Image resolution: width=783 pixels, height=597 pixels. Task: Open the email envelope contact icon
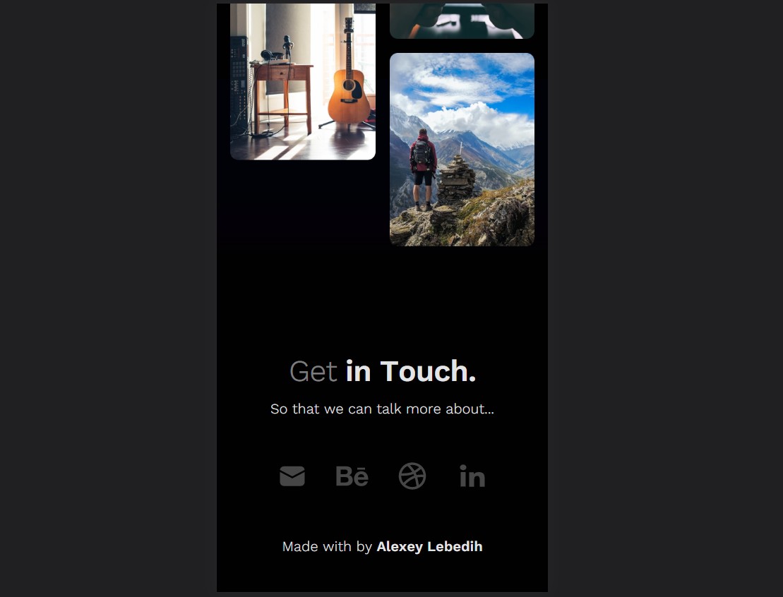292,476
